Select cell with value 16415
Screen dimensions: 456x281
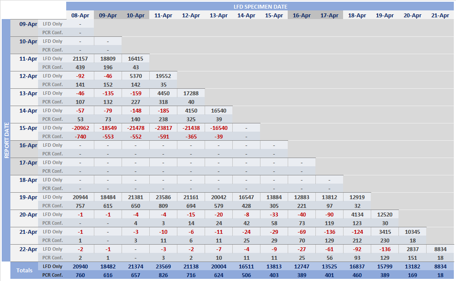click(x=135, y=58)
